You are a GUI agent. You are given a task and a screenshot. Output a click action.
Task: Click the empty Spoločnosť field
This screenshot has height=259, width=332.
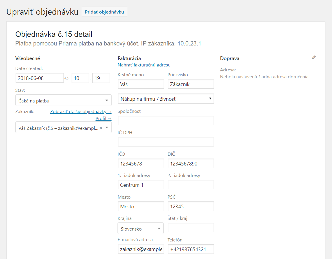166,120
